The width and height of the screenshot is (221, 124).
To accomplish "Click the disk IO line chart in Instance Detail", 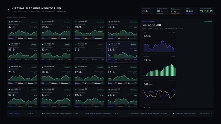I will point(160,94).
